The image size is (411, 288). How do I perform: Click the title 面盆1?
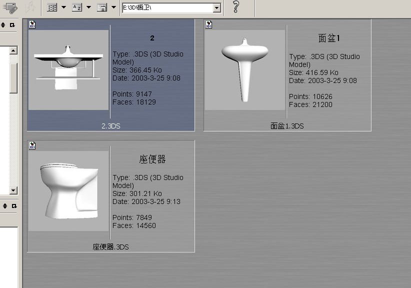(329, 38)
